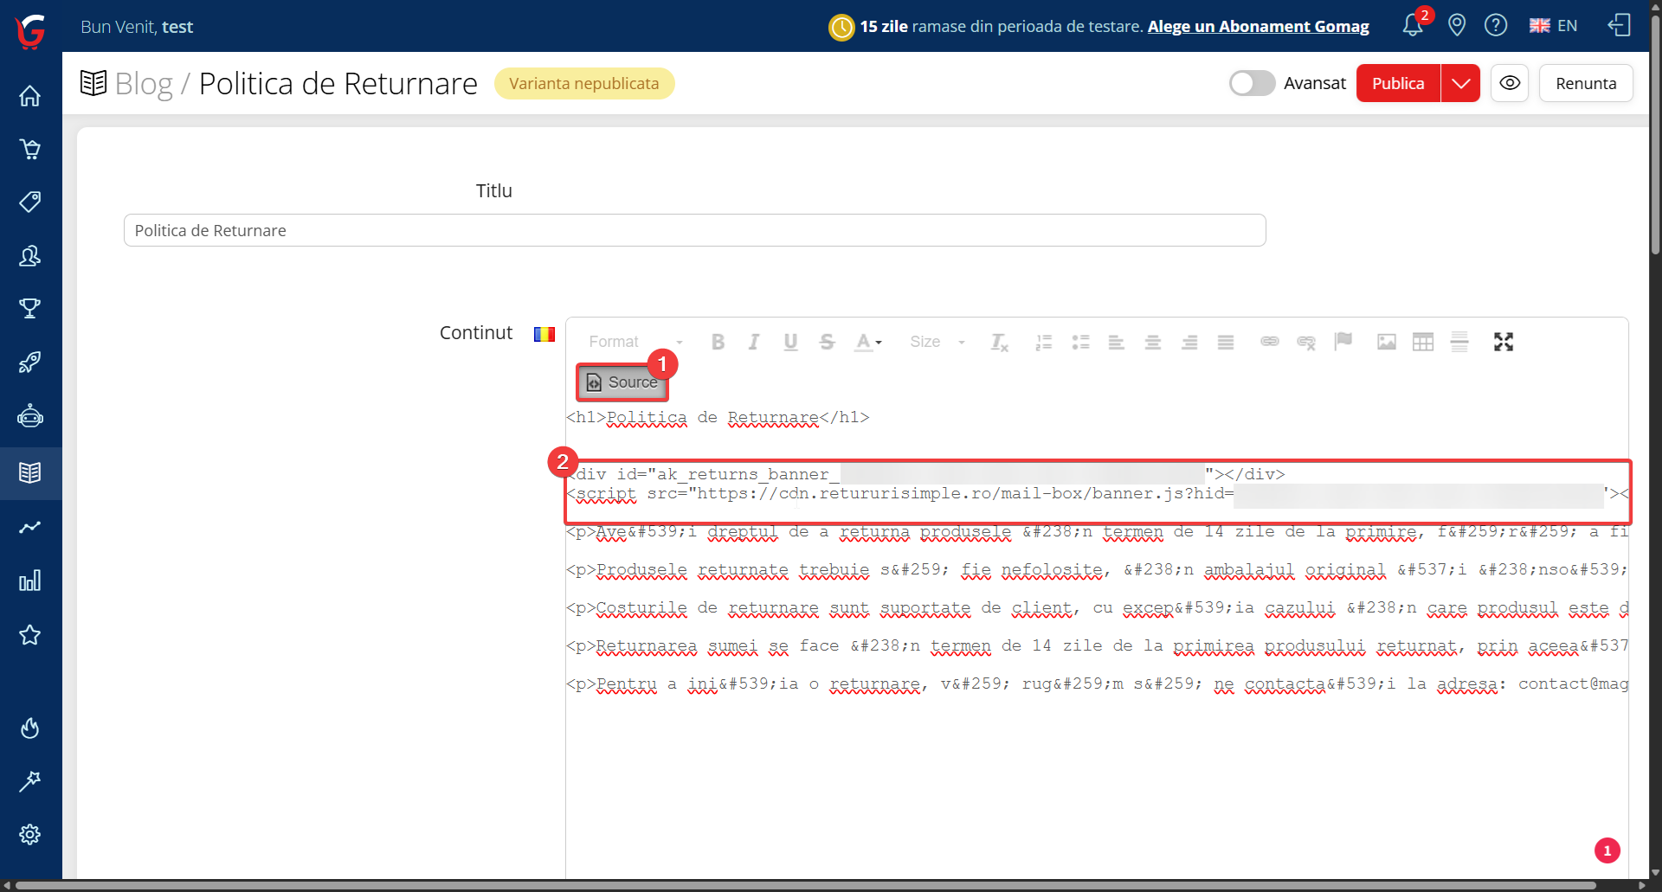This screenshot has height=892, width=1662.
Task: Click the logout icon in header
Action: click(x=1619, y=26)
